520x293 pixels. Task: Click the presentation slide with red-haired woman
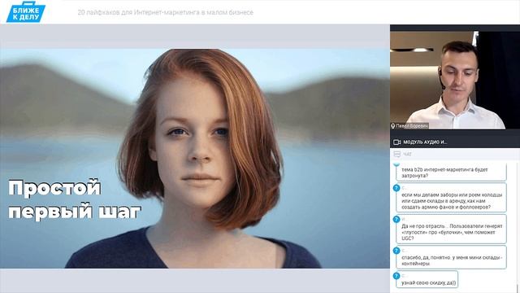195,159
